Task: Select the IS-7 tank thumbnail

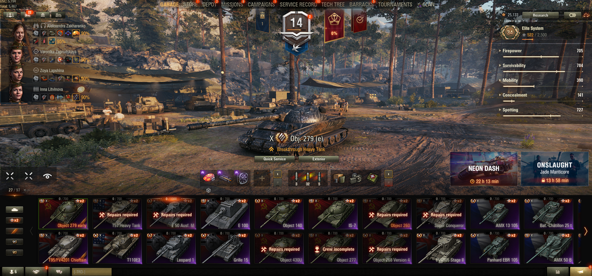Action: tap(333, 214)
